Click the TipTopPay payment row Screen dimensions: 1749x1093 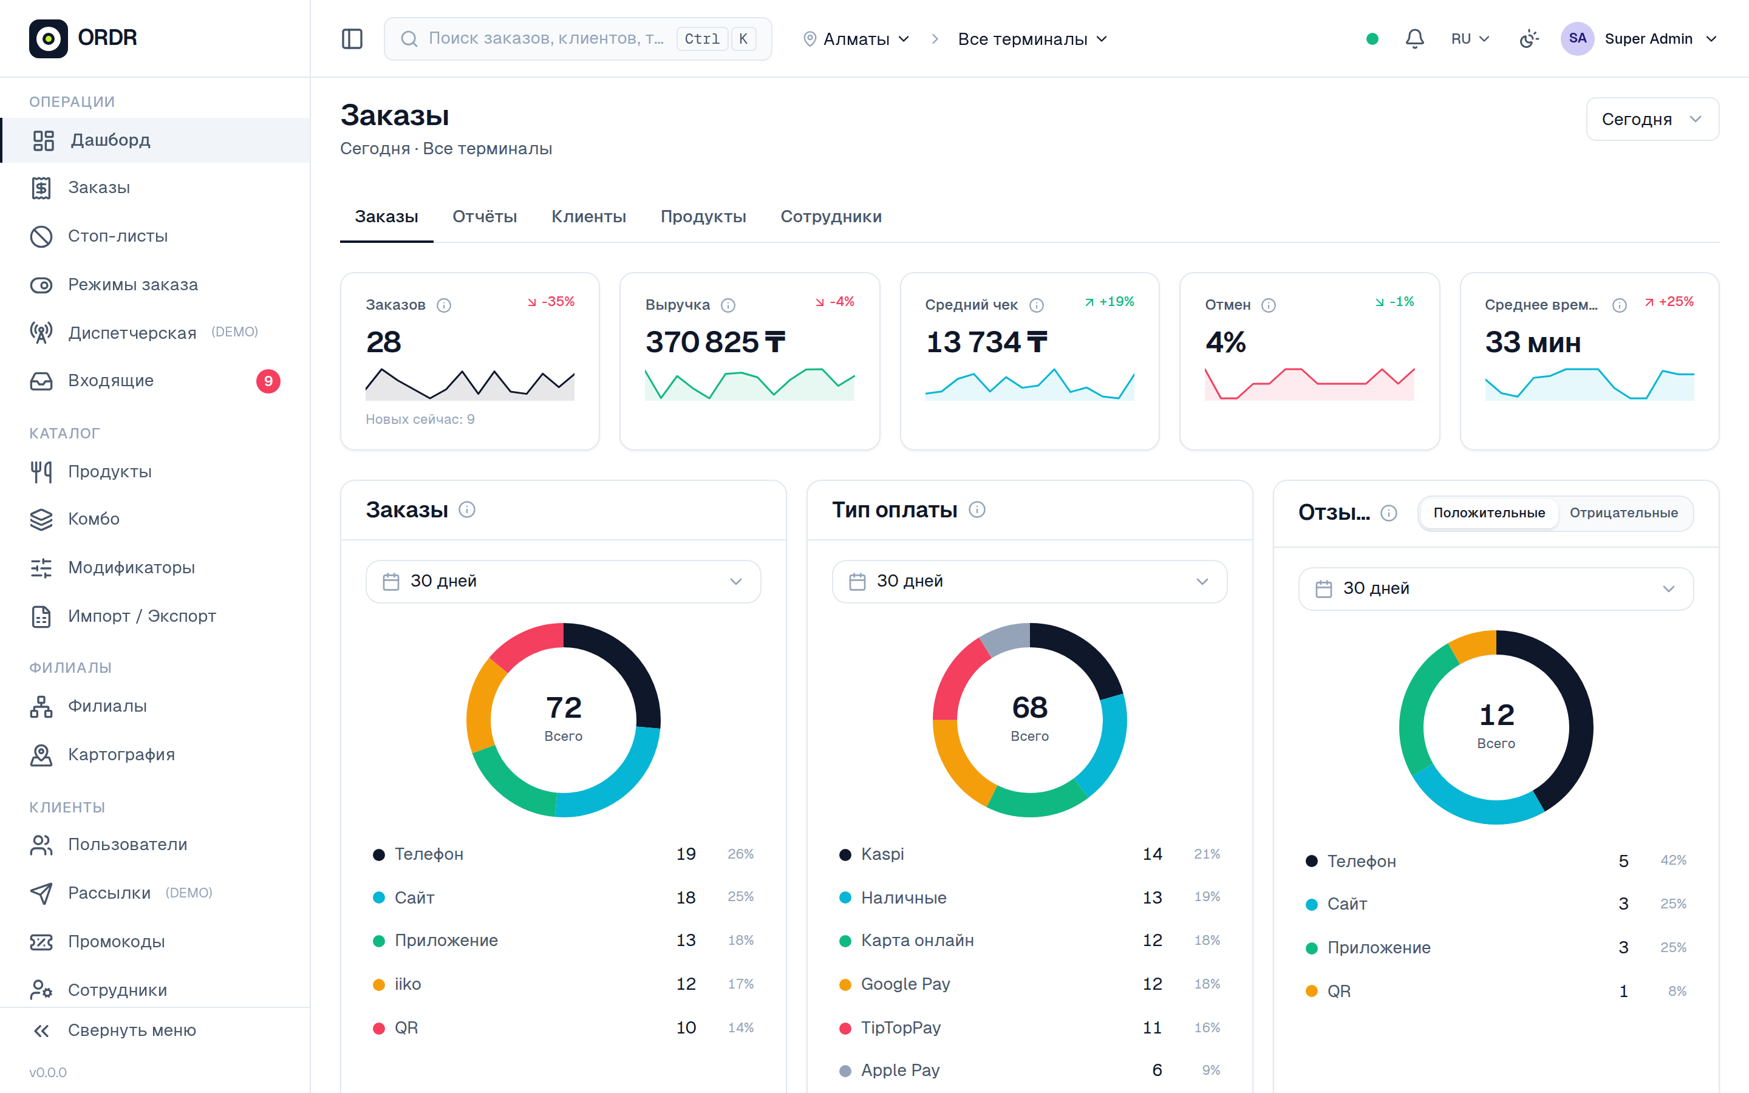click(x=1029, y=1028)
